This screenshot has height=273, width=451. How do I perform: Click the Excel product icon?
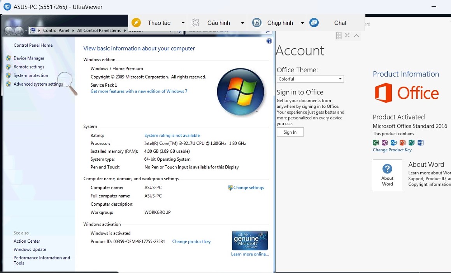coord(376,143)
